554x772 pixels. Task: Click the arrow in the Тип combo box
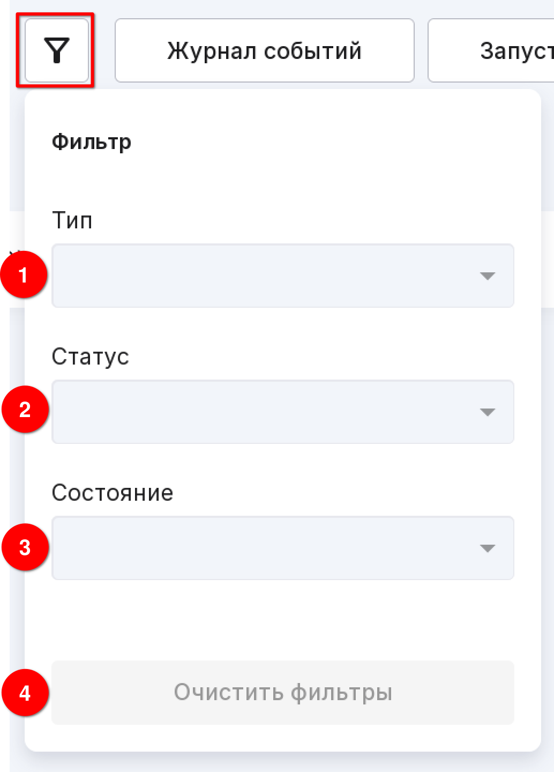pyautogui.click(x=488, y=276)
